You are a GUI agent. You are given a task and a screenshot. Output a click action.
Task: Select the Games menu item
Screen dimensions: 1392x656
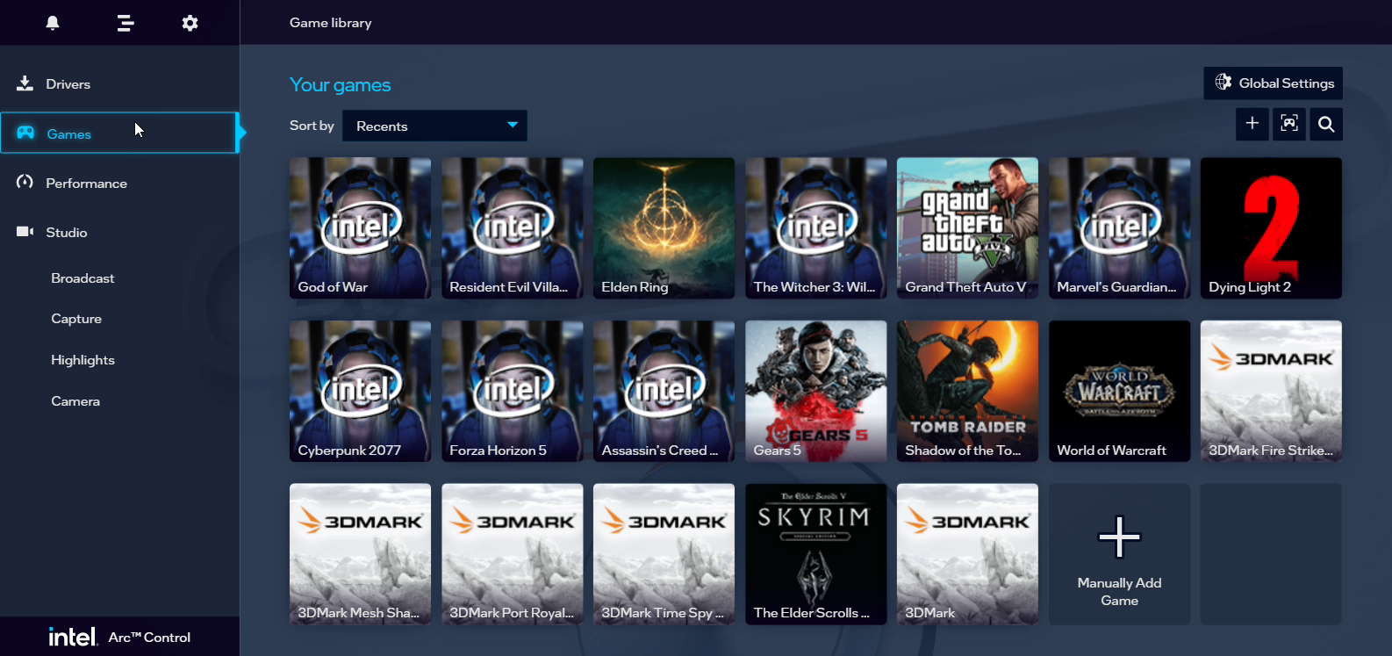119,133
